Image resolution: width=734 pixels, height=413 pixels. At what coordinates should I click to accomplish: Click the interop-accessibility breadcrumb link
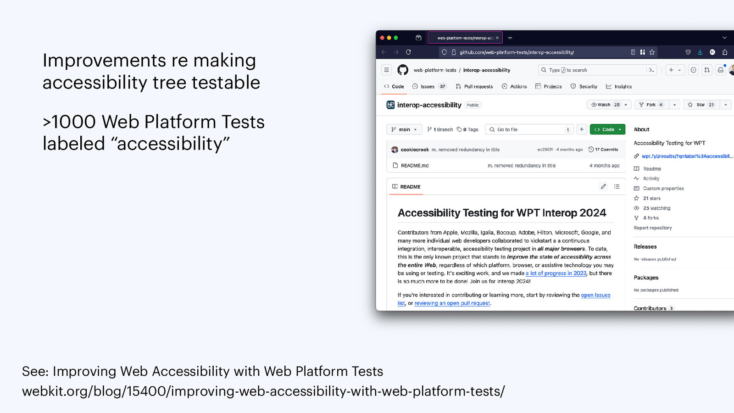click(487, 70)
